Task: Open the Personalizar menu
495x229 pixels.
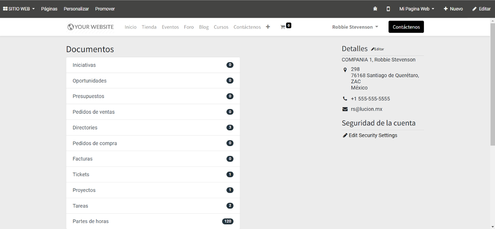Action: pyautogui.click(x=76, y=9)
